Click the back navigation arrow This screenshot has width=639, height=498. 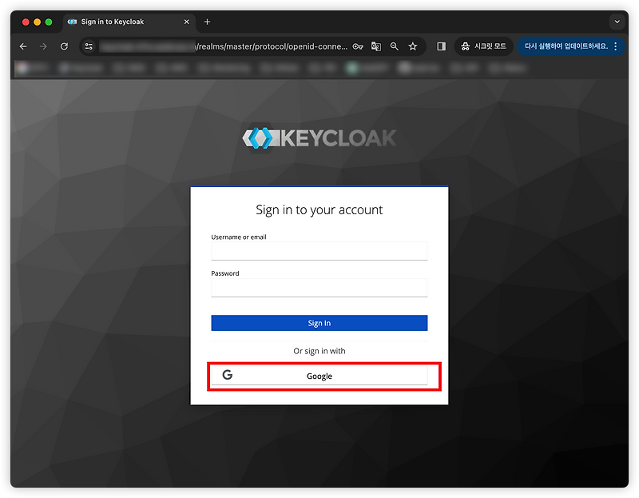tap(23, 46)
